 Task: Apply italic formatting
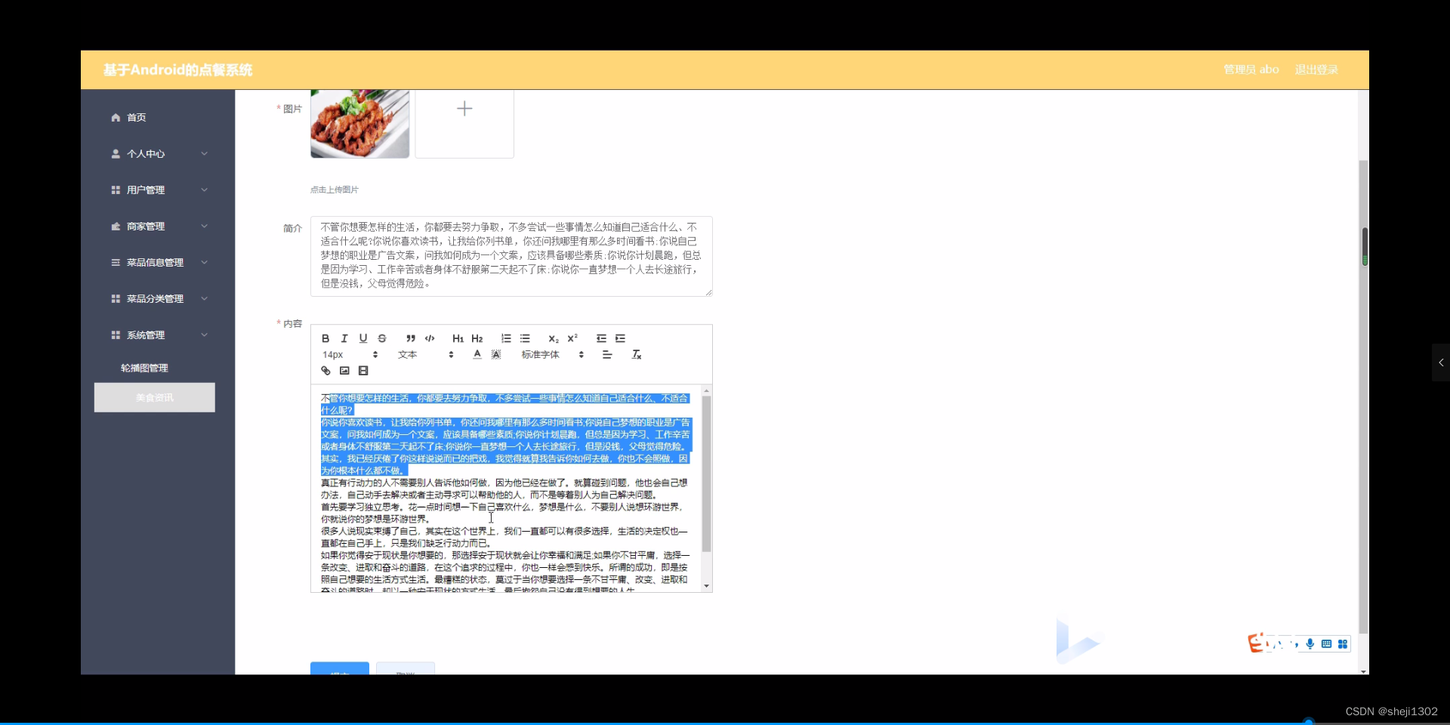tap(344, 338)
